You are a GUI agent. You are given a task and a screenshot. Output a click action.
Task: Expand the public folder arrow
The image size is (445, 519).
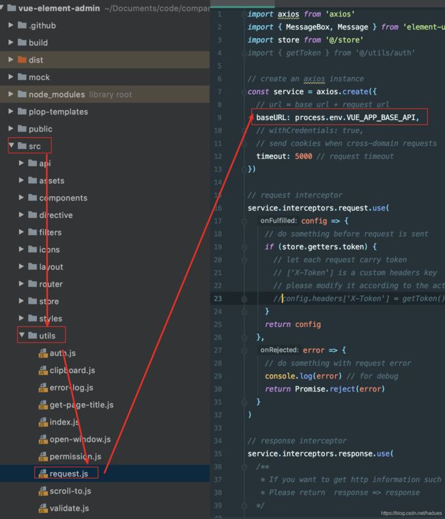coord(10,128)
